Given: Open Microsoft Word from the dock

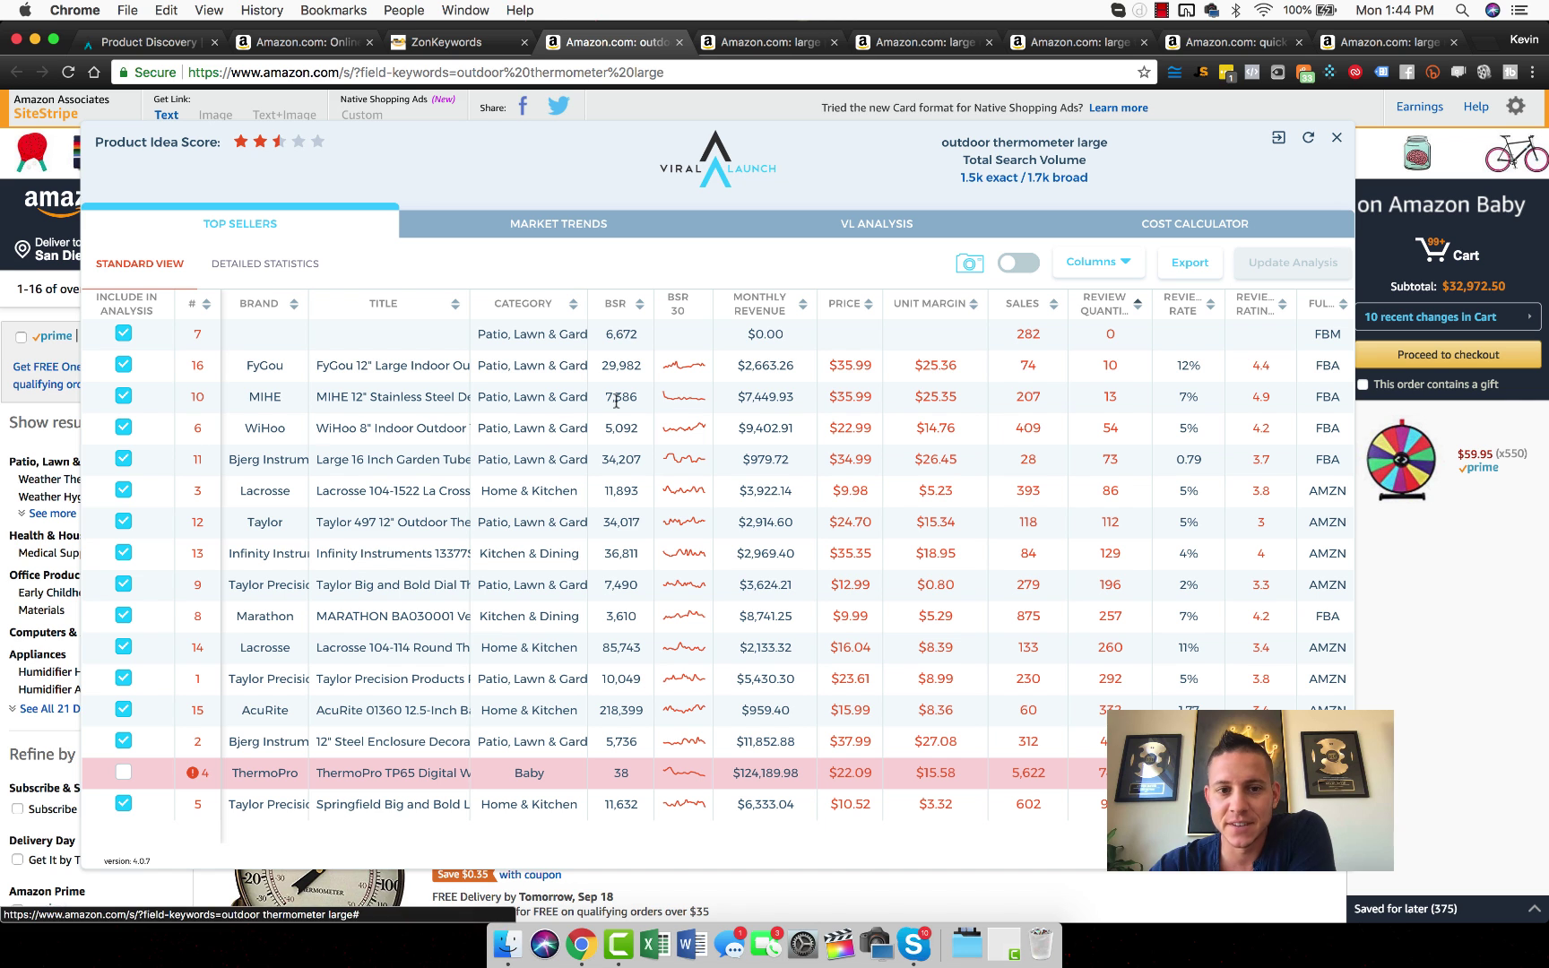Looking at the screenshot, I should coord(693,945).
